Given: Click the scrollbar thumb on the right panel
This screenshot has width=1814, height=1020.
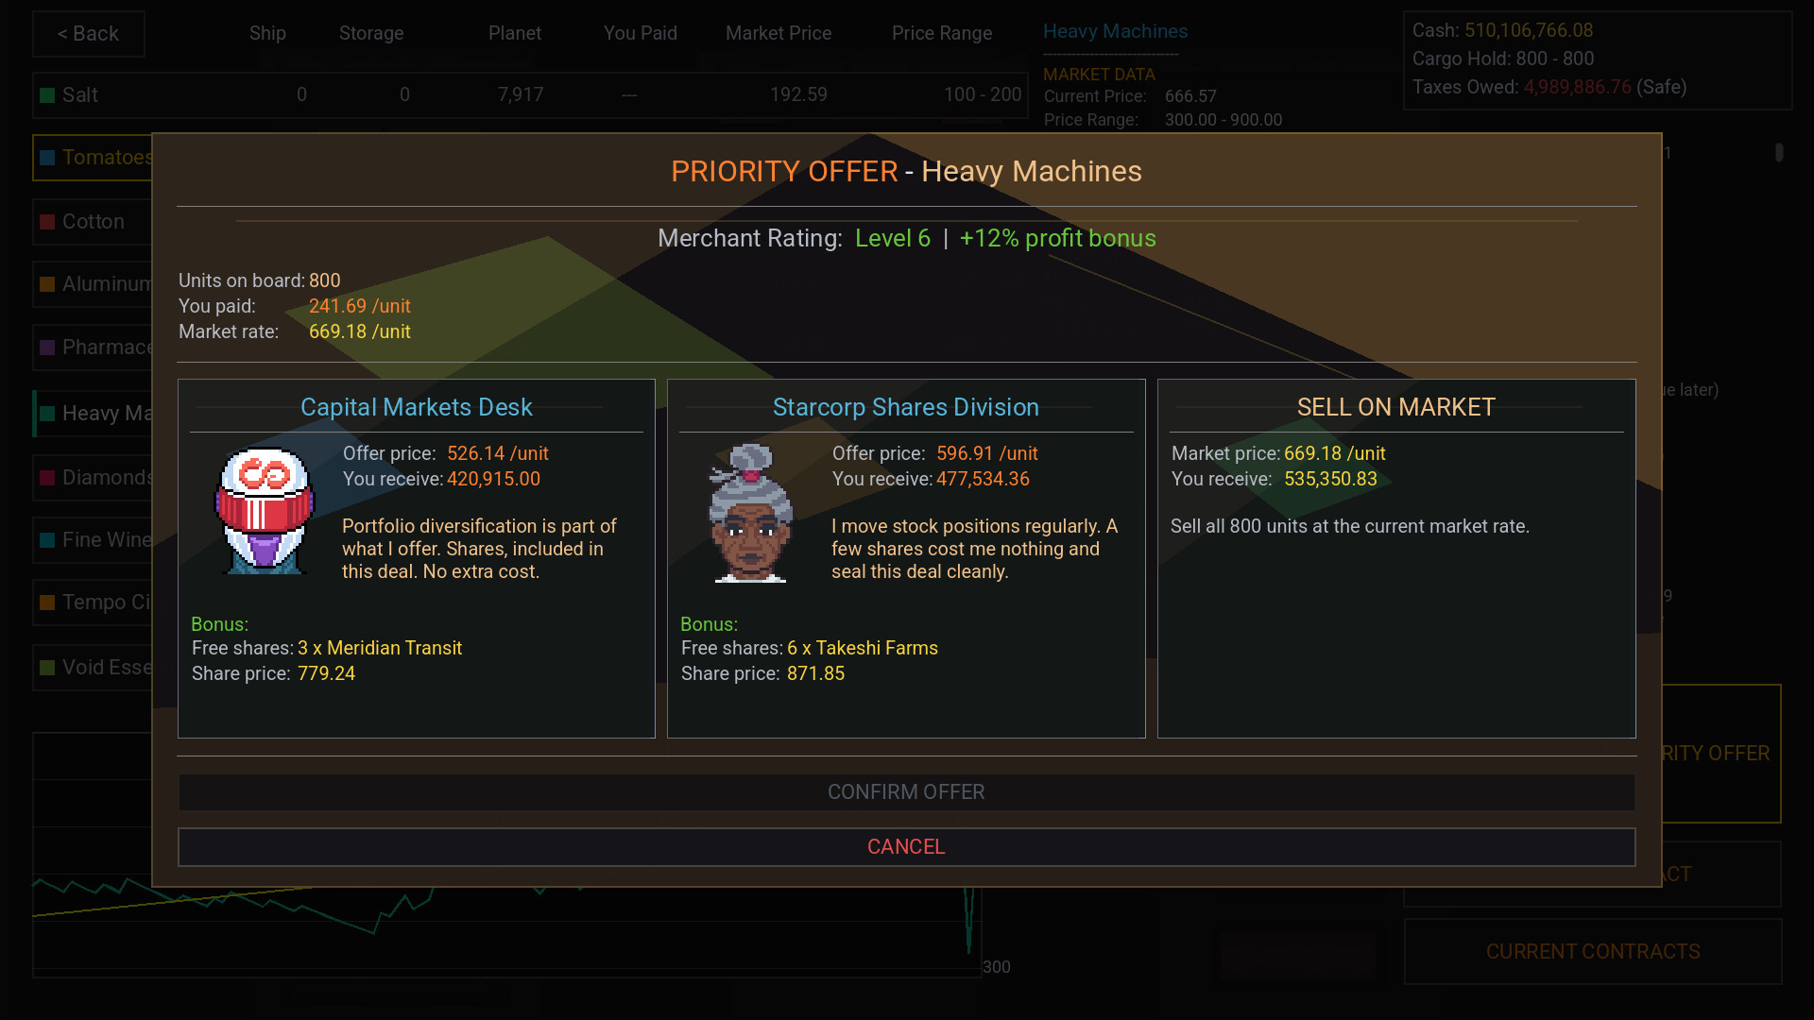Looking at the screenshot, I should coord(1779,152).
